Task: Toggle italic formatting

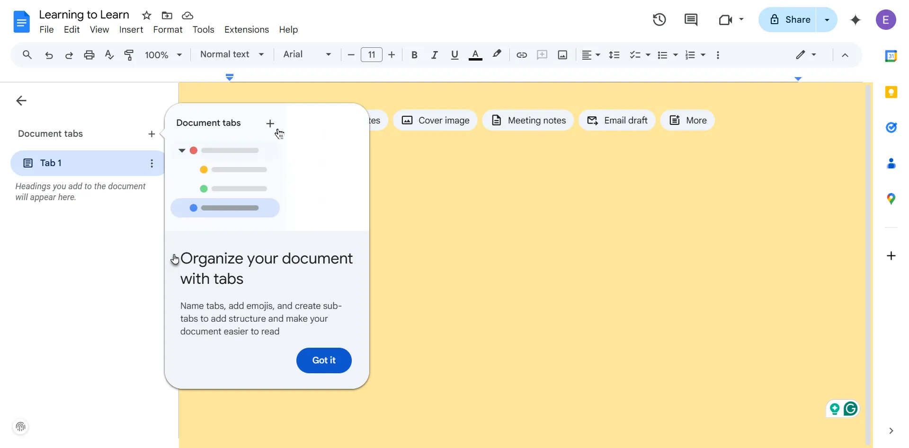Action: [435, 55]
